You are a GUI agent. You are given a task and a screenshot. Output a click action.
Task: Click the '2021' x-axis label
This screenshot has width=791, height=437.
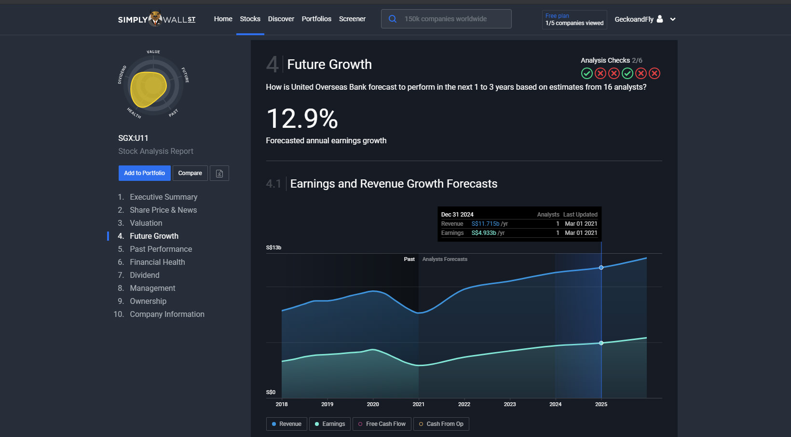(419, 404)
